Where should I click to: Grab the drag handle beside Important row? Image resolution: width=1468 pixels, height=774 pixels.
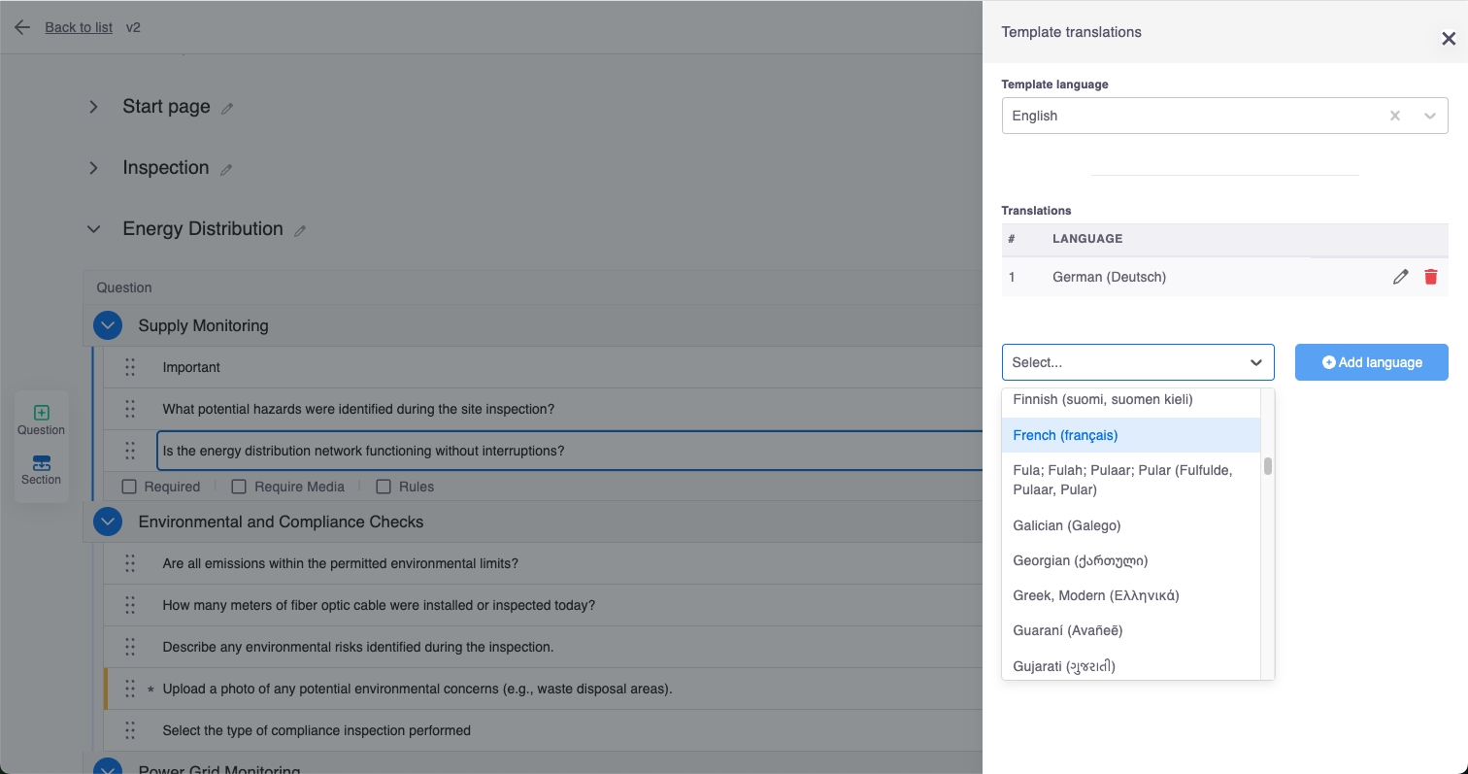[130, 367]
